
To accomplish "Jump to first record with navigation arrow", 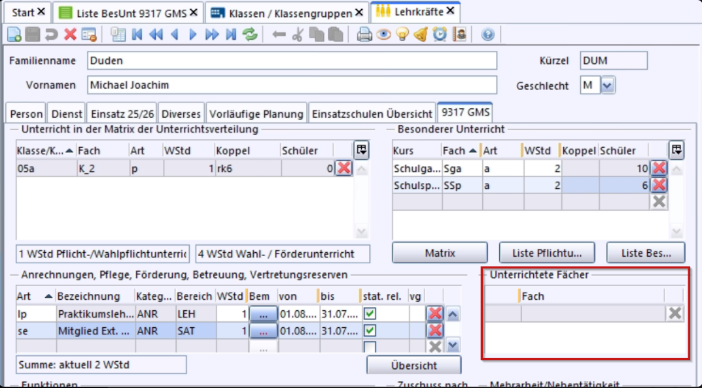I will [137, 35].
